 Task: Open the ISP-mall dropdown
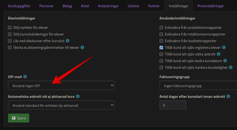[61, 86]
